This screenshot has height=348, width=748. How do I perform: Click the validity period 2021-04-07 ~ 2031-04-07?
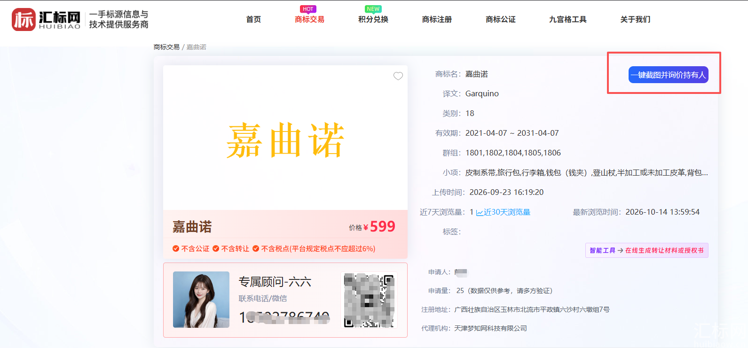click(512, 133)
